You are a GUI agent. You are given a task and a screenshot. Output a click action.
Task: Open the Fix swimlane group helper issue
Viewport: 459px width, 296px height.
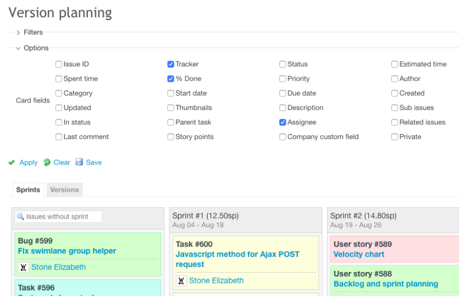[x=67, y=251]
